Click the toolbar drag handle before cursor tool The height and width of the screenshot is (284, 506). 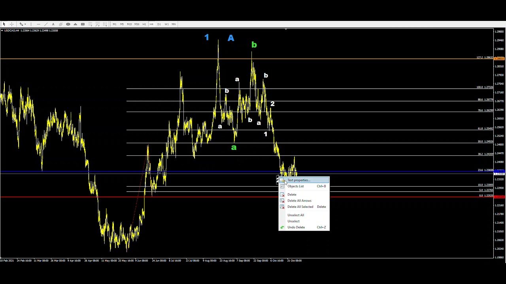(1, 24)
